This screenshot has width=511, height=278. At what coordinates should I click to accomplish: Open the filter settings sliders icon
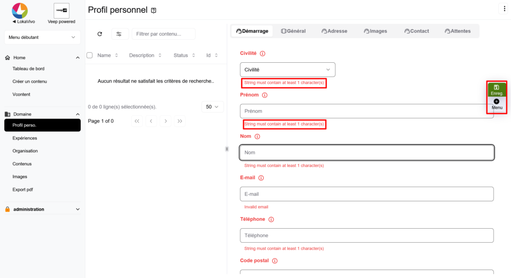coord(119,34)
